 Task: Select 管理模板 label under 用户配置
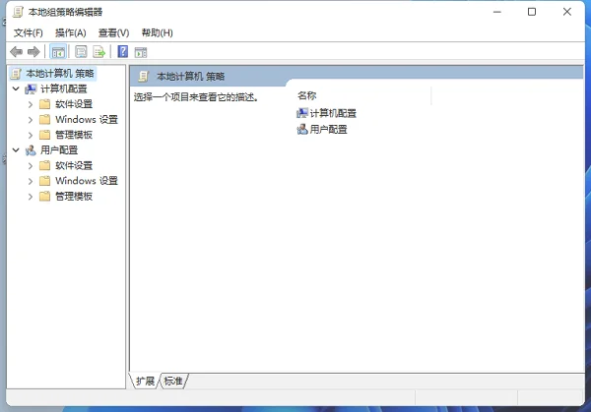[74, 197]
